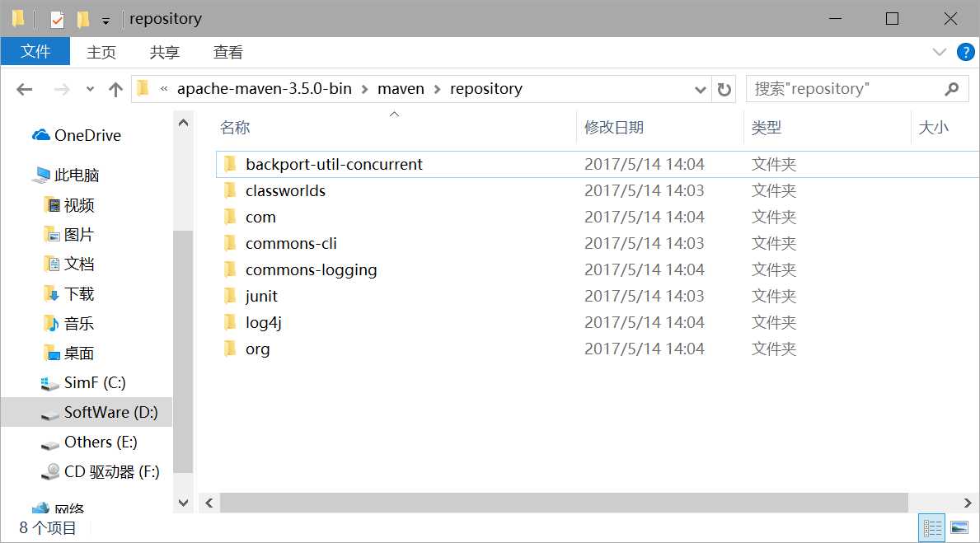Switch to details view icon
Screen dimensions: 980x543
(932, 528)
